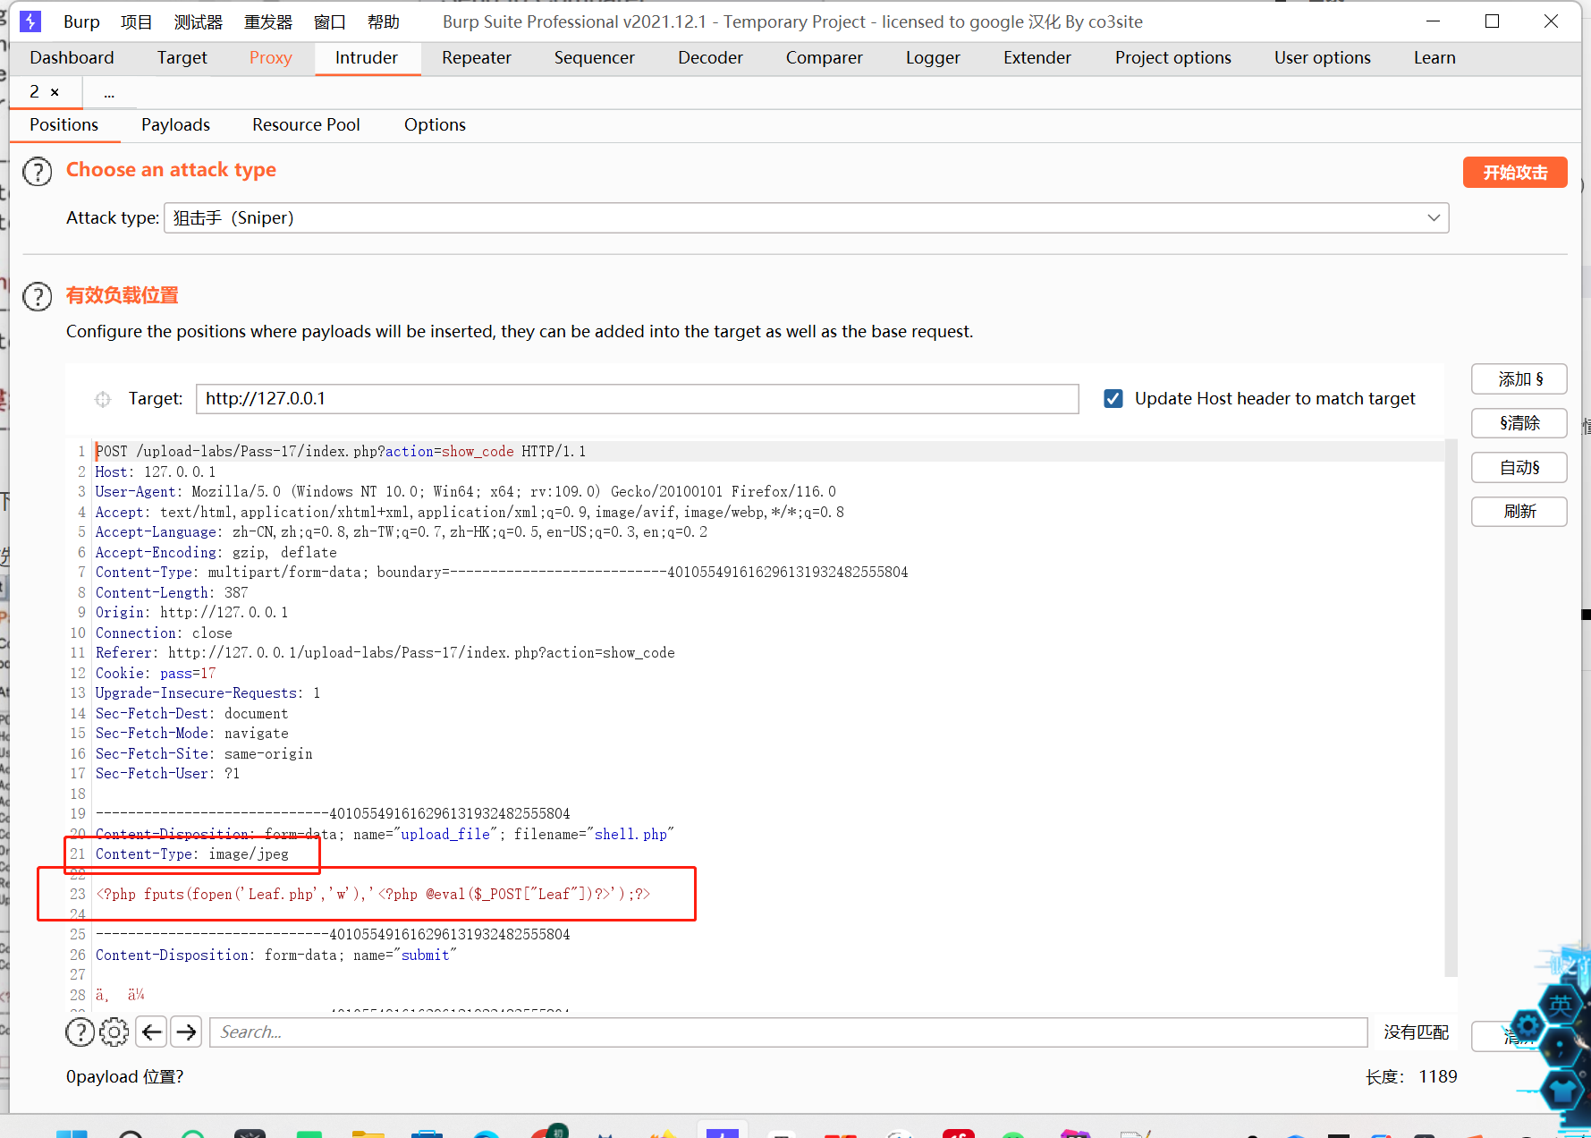Screen dimensions: 1591x1138
Task: Click the §清除 clear markers button
Action: click(x=1519, y=423)
